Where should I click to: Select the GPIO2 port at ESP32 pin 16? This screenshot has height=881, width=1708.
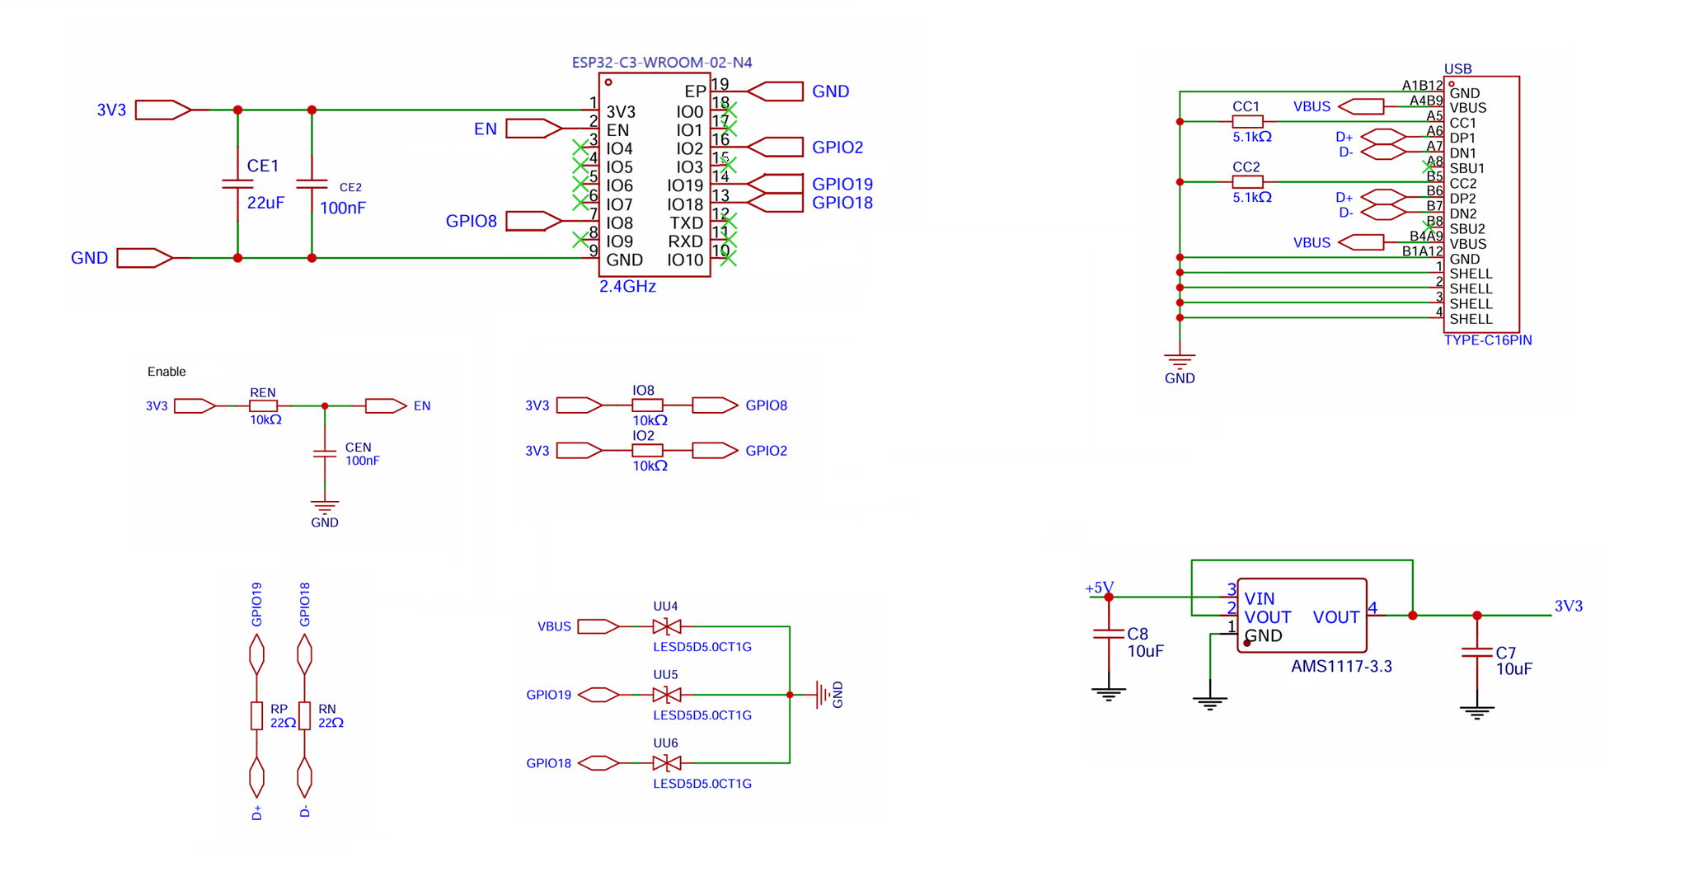pos(775,148)
